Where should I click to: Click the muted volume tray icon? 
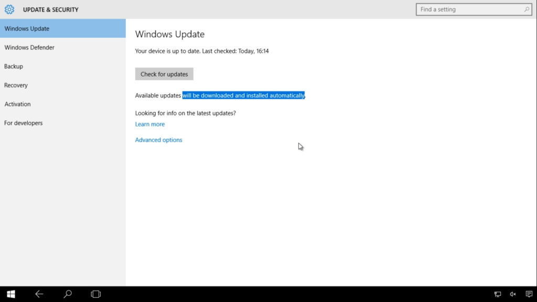(x=513, y=294)
